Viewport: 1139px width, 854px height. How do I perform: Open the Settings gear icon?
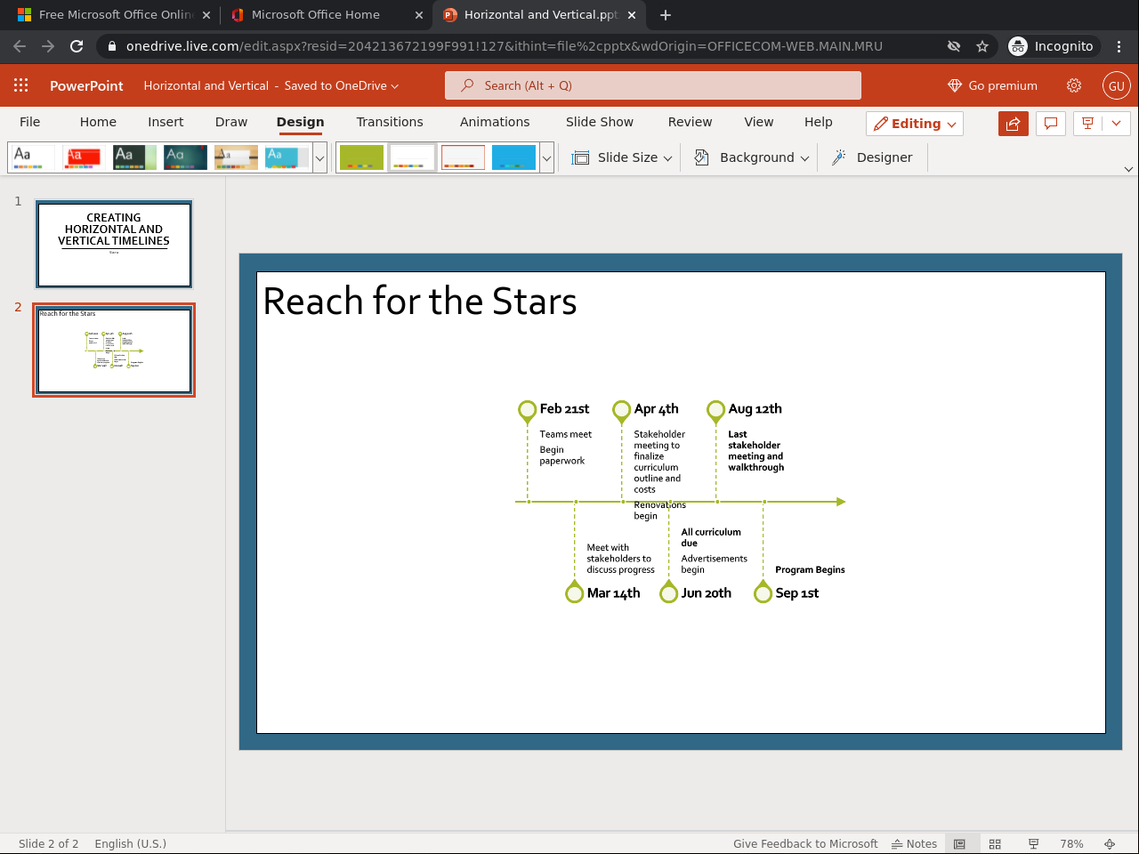pos(1074,85)
